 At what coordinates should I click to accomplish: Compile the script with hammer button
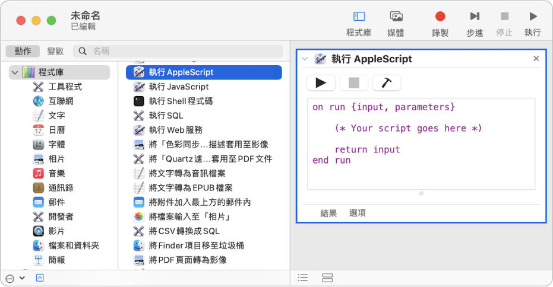coord(387,83)
